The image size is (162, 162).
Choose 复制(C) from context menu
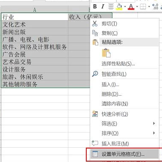pos(110,33)
